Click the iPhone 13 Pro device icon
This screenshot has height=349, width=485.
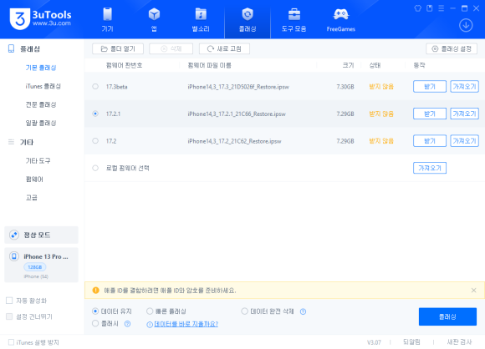(x=14, y=256)
